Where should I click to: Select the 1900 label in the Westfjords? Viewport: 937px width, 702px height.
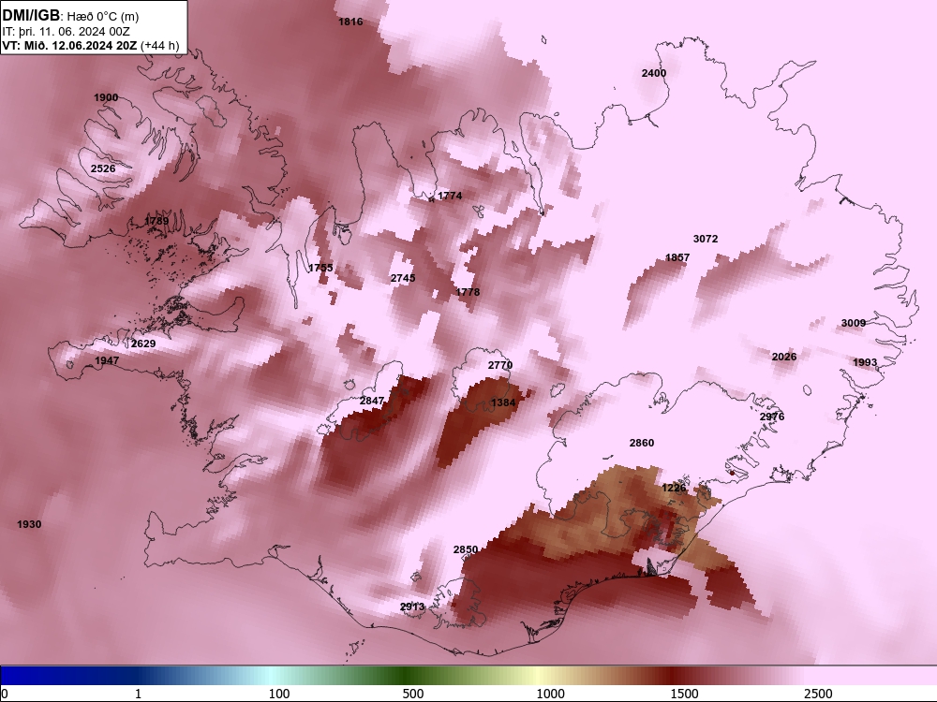(x=106, y=98)
